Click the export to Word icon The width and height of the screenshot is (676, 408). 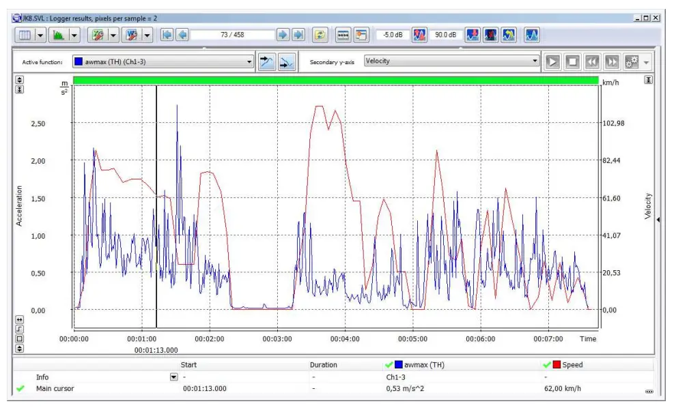click(x=131, y=35)
